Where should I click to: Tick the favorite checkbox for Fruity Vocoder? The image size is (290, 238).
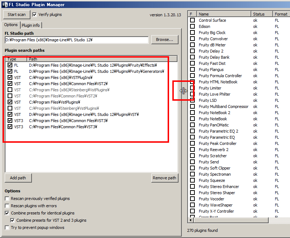coord(193,199)
